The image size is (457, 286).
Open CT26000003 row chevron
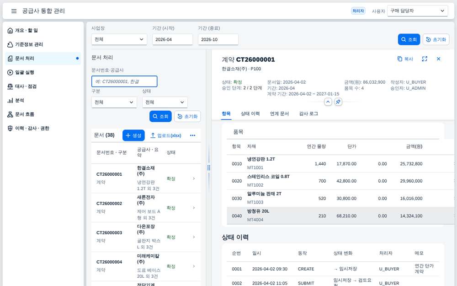(x=194, y=237)
